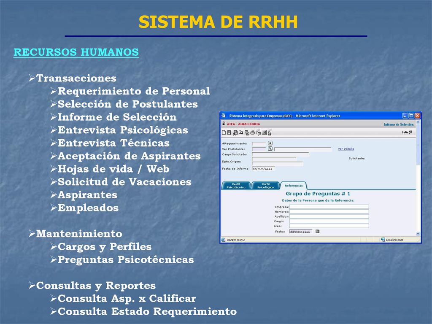
Task: Click the Solicitud de Vacaciones bullet
Action: [124, 181]
